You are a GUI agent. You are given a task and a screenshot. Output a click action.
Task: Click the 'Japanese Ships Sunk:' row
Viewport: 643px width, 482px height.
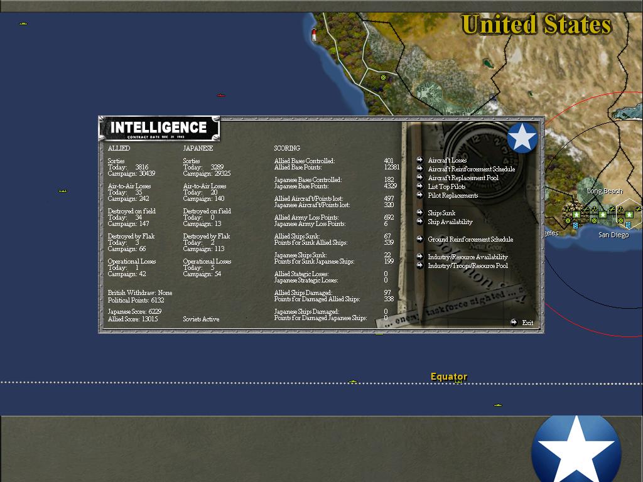(x=333, y=255)
